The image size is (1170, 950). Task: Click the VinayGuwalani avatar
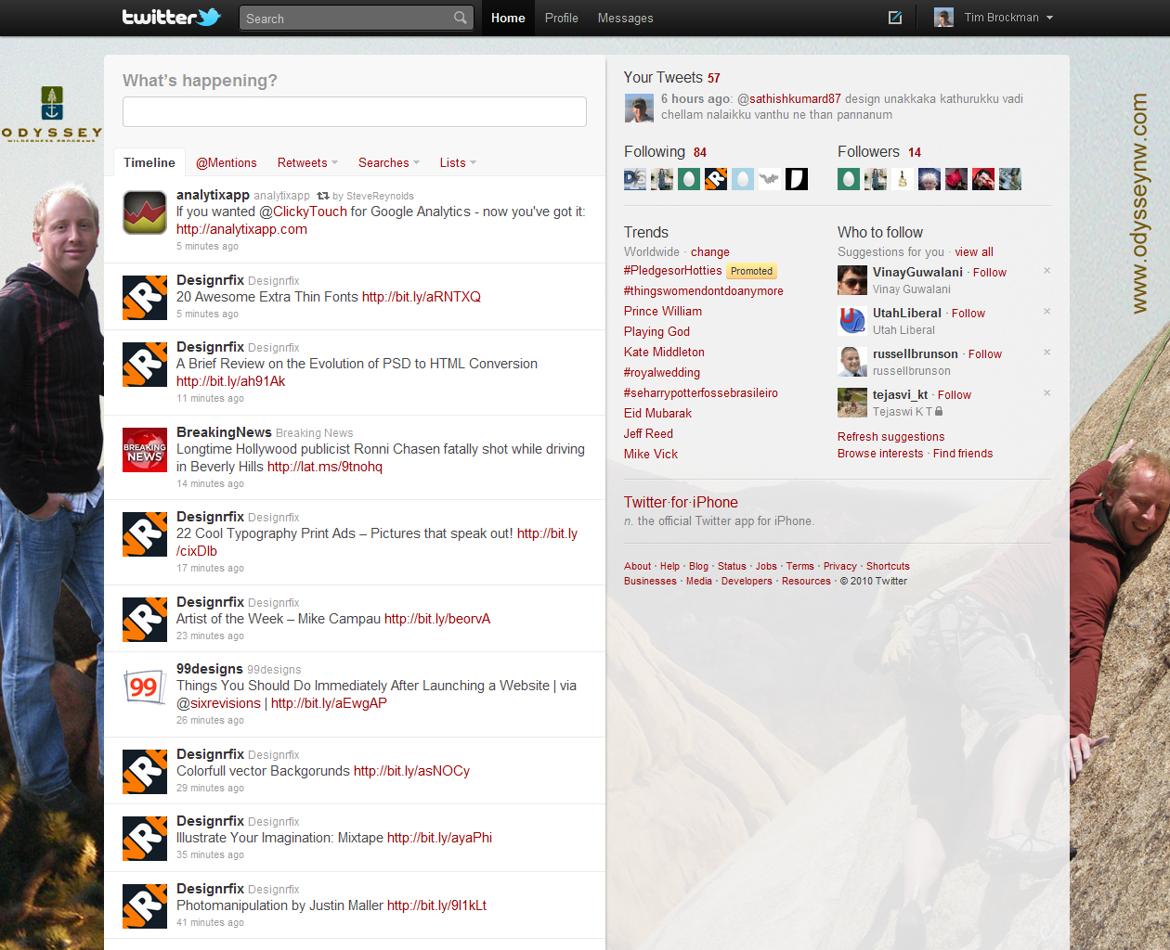coord(852,280)
